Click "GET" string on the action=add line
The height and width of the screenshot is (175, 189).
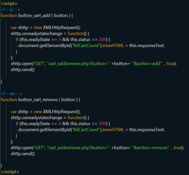click(x=39, y=64)
